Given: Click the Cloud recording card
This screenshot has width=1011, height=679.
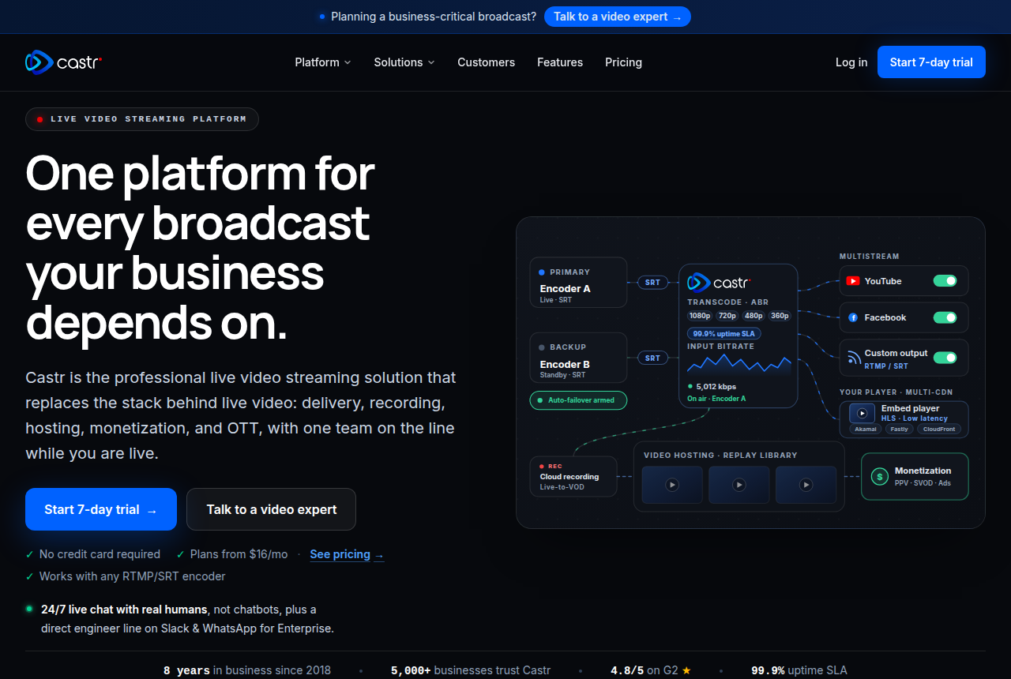Looking at the screenshot, I should coord(573,476).
